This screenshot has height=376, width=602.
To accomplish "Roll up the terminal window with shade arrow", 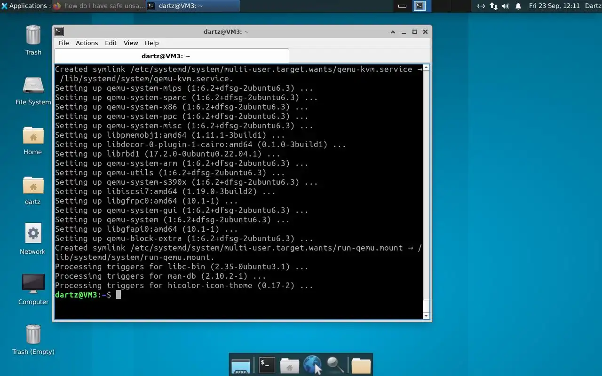I will [393, 31].
